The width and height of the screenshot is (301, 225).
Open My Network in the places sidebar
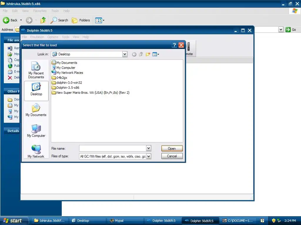click(36, 151)
